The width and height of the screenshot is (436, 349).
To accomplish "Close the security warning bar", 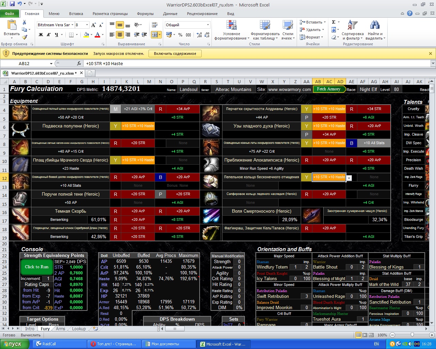I will pos(431,54).
